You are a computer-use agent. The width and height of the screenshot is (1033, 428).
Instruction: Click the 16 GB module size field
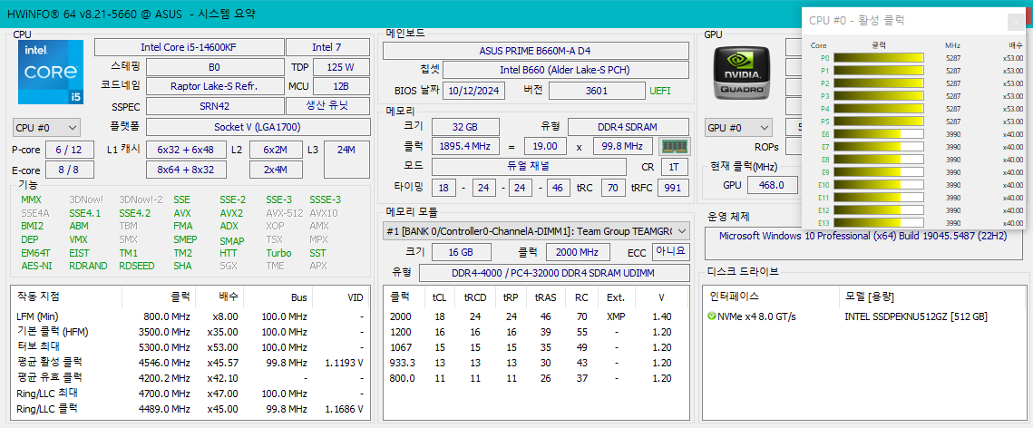pyautogui.click(x=461, y=252)
